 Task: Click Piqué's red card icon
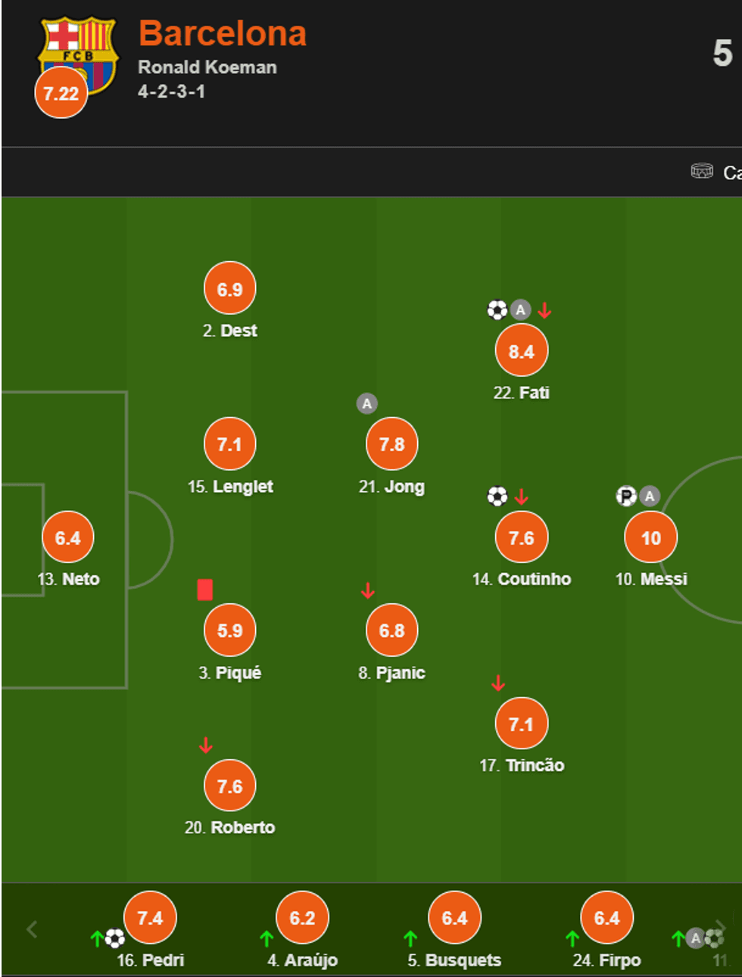204,590
